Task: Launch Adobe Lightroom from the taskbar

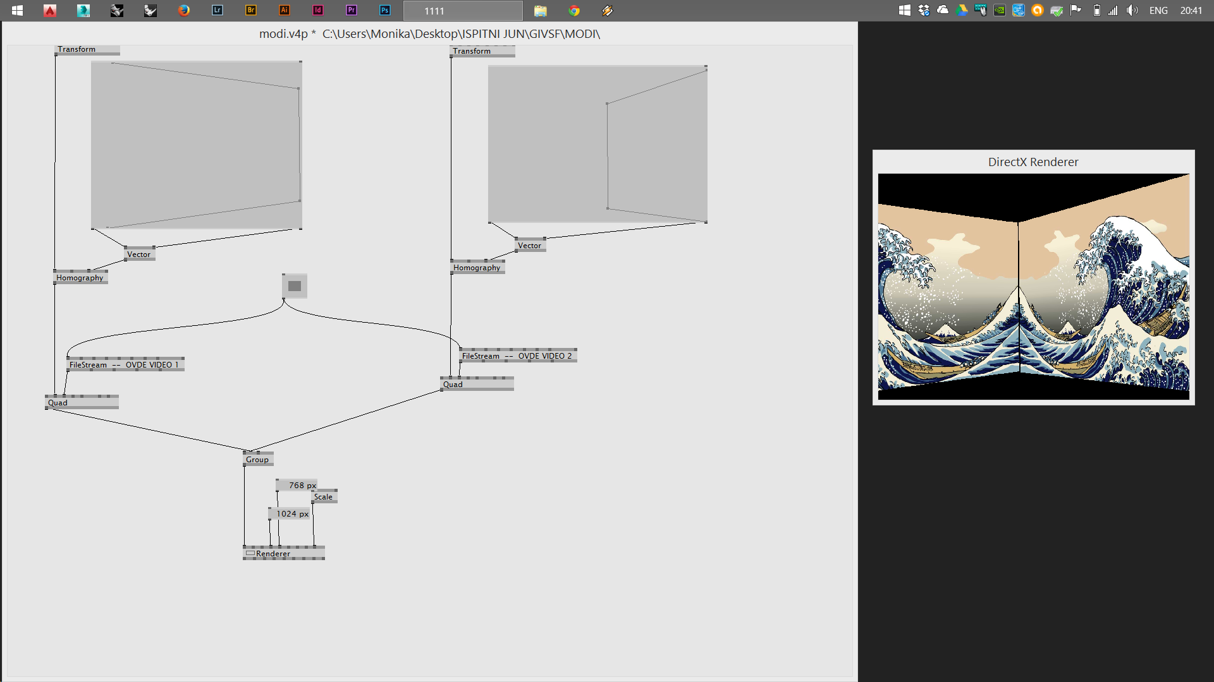Action: click(218, 10)
